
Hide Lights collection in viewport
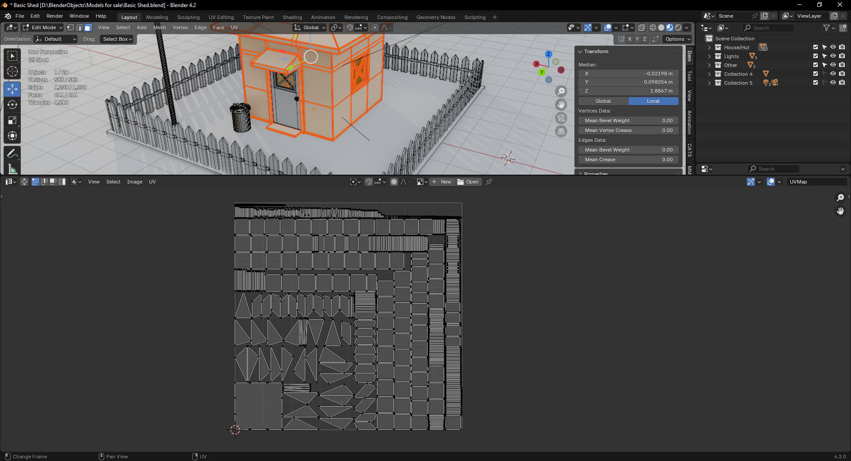point(833,56)
